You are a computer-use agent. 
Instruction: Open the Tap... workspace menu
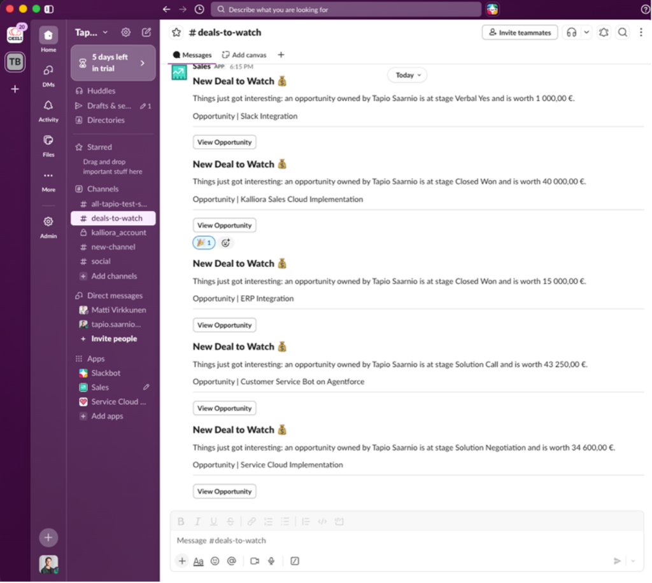92,32
